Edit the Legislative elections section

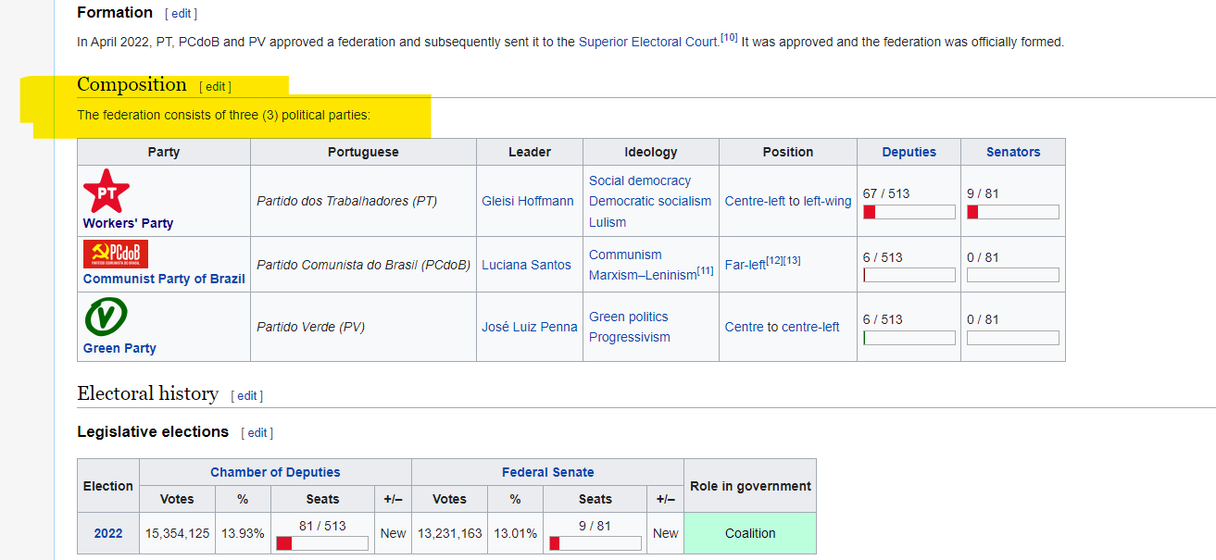[x=257, y=432]
